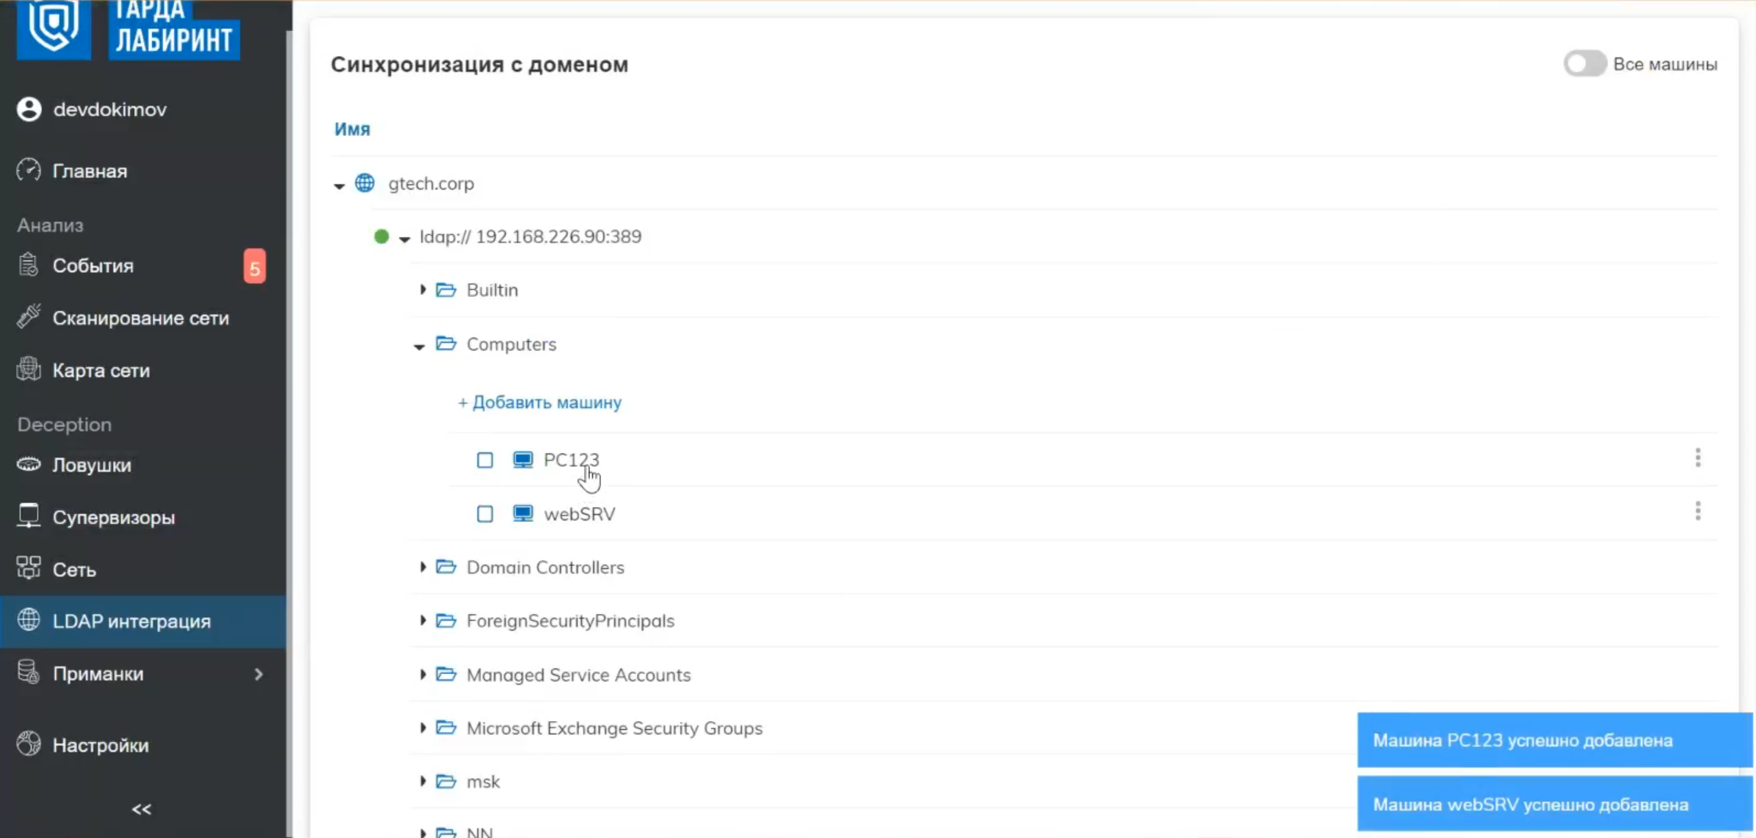Click the dashboard gauge icon for Главная
This screenshot has height=838, width=1756.
(x=29, y=170)
